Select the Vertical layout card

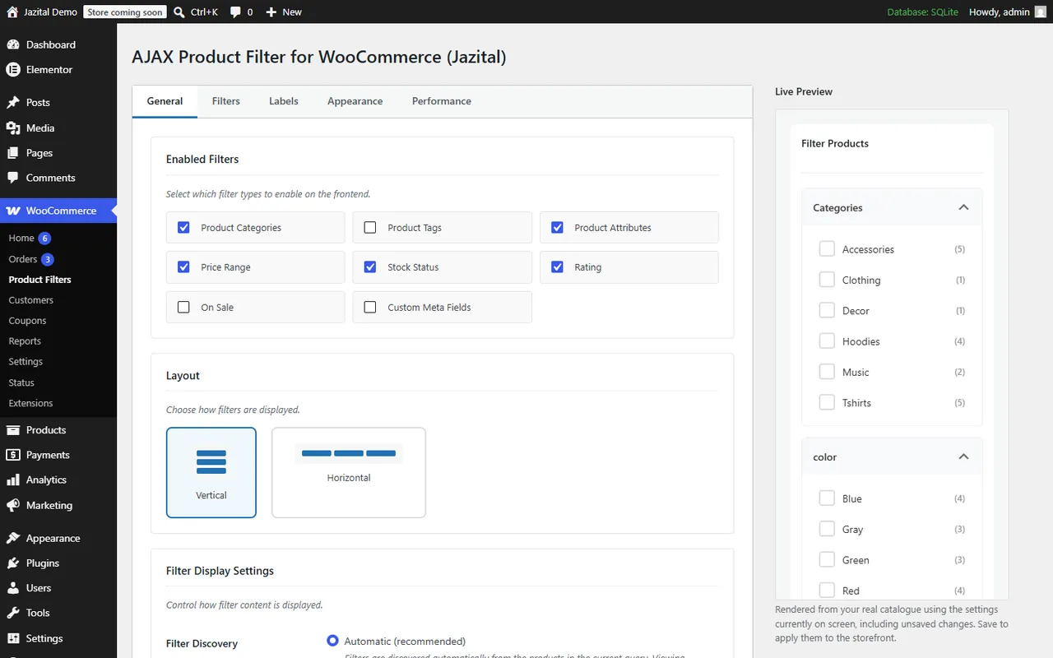211,473
